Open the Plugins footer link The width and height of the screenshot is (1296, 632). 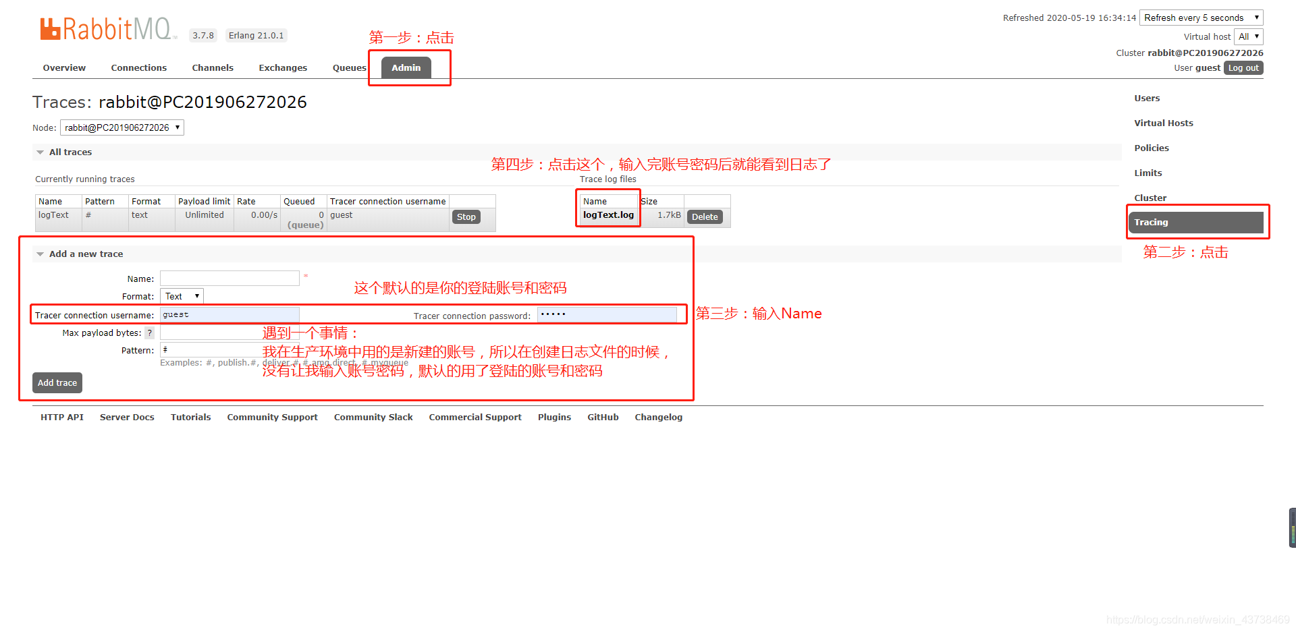(554, 417)
